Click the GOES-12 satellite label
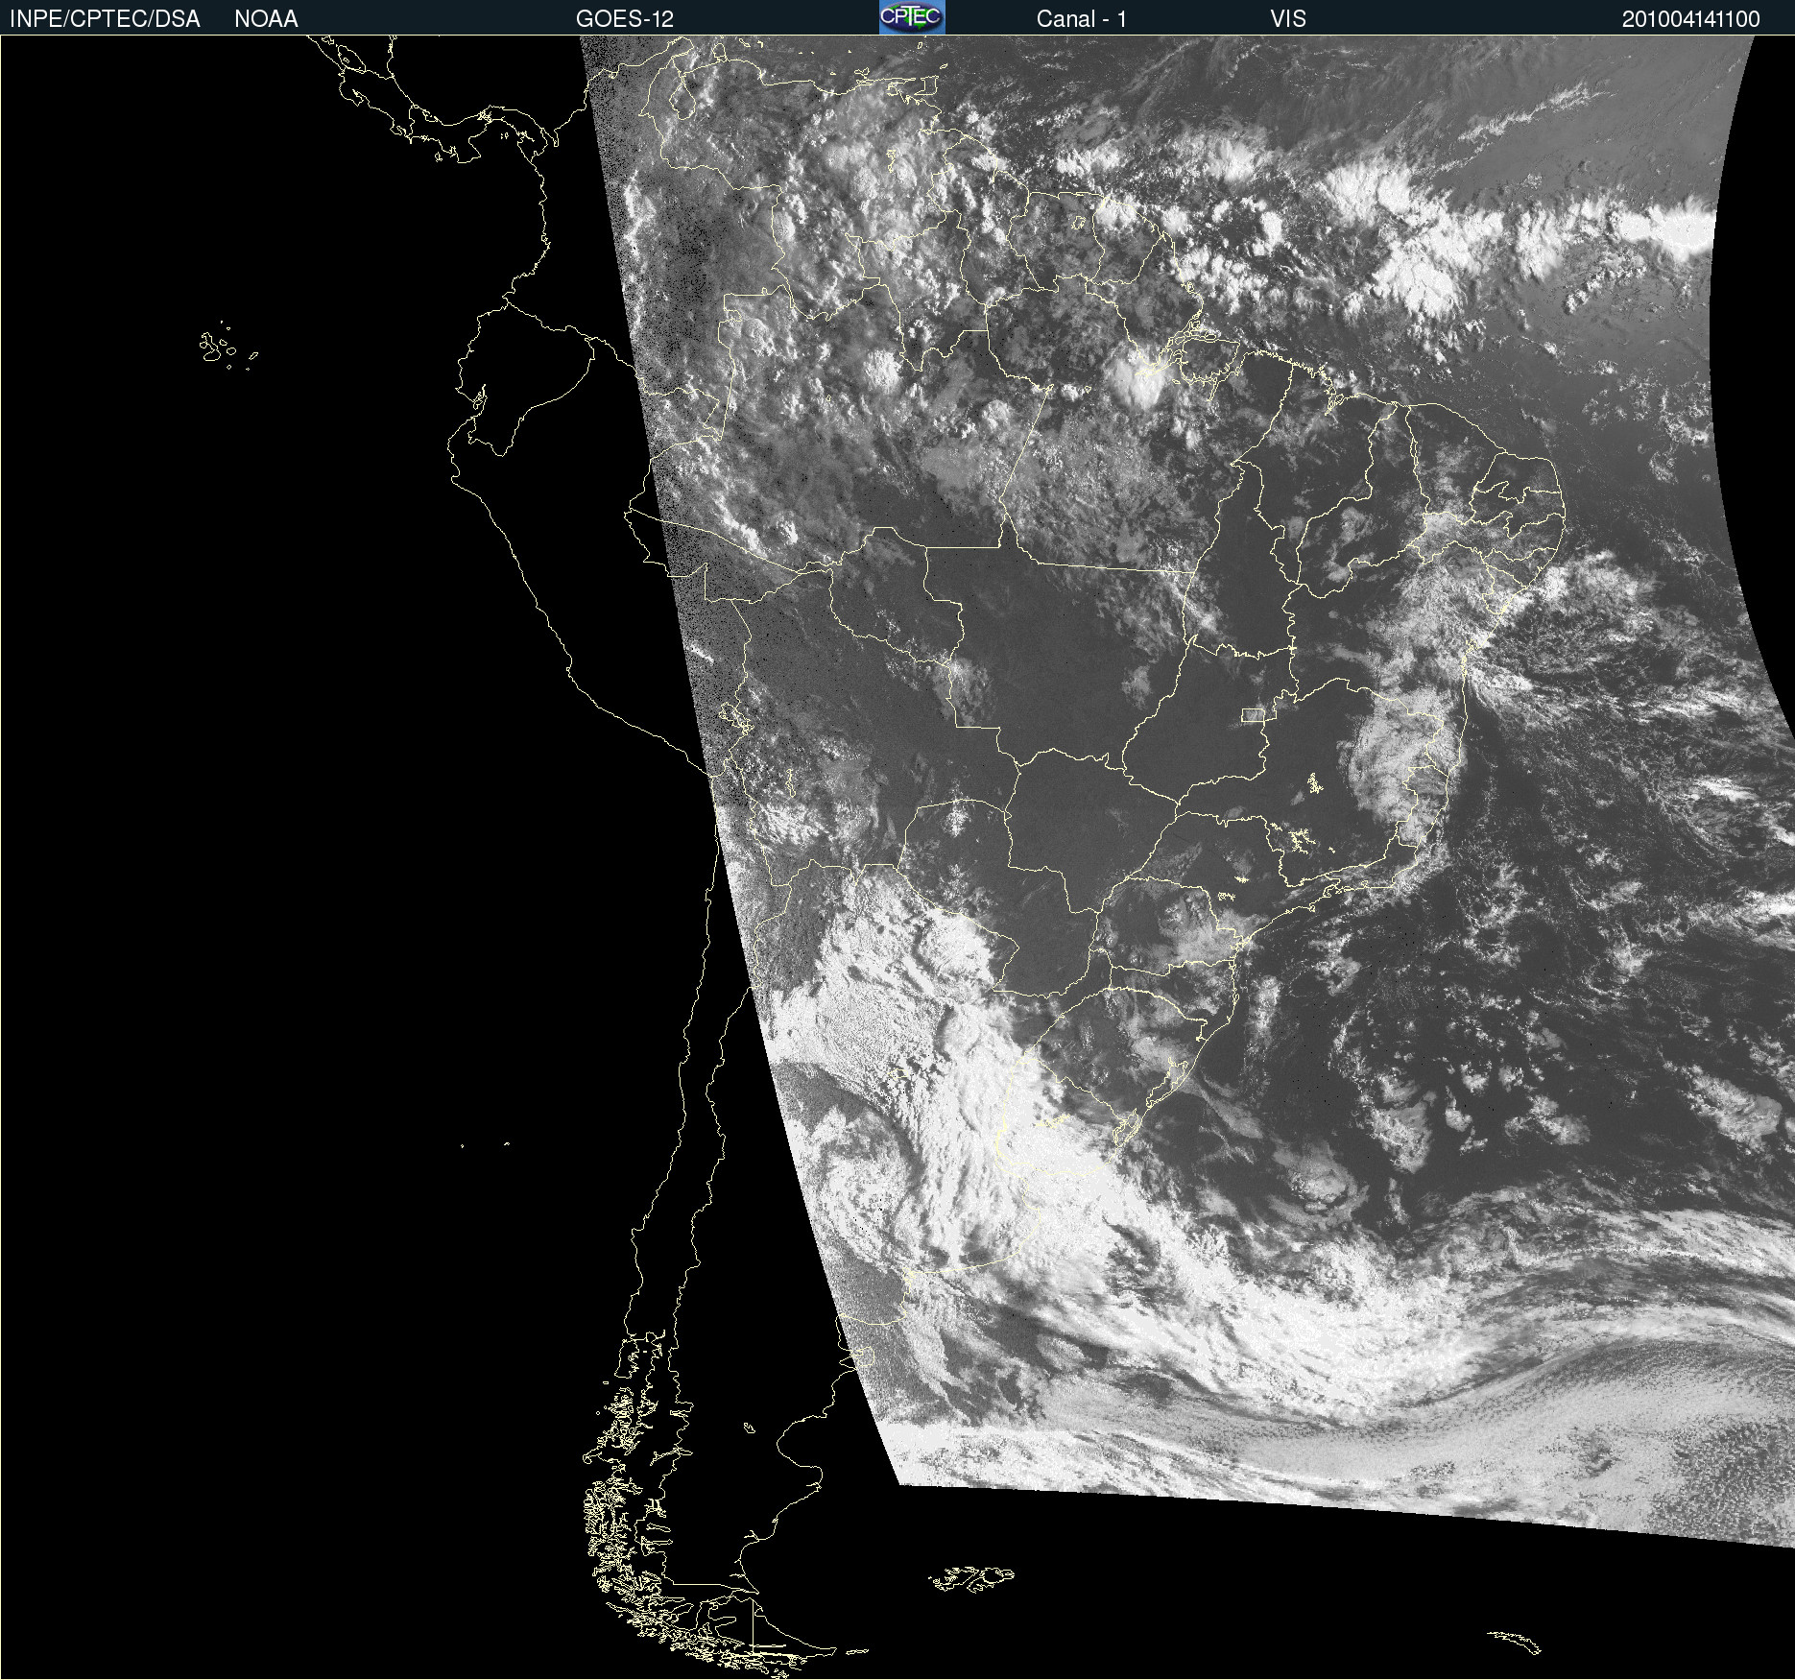 coord(625,19)
